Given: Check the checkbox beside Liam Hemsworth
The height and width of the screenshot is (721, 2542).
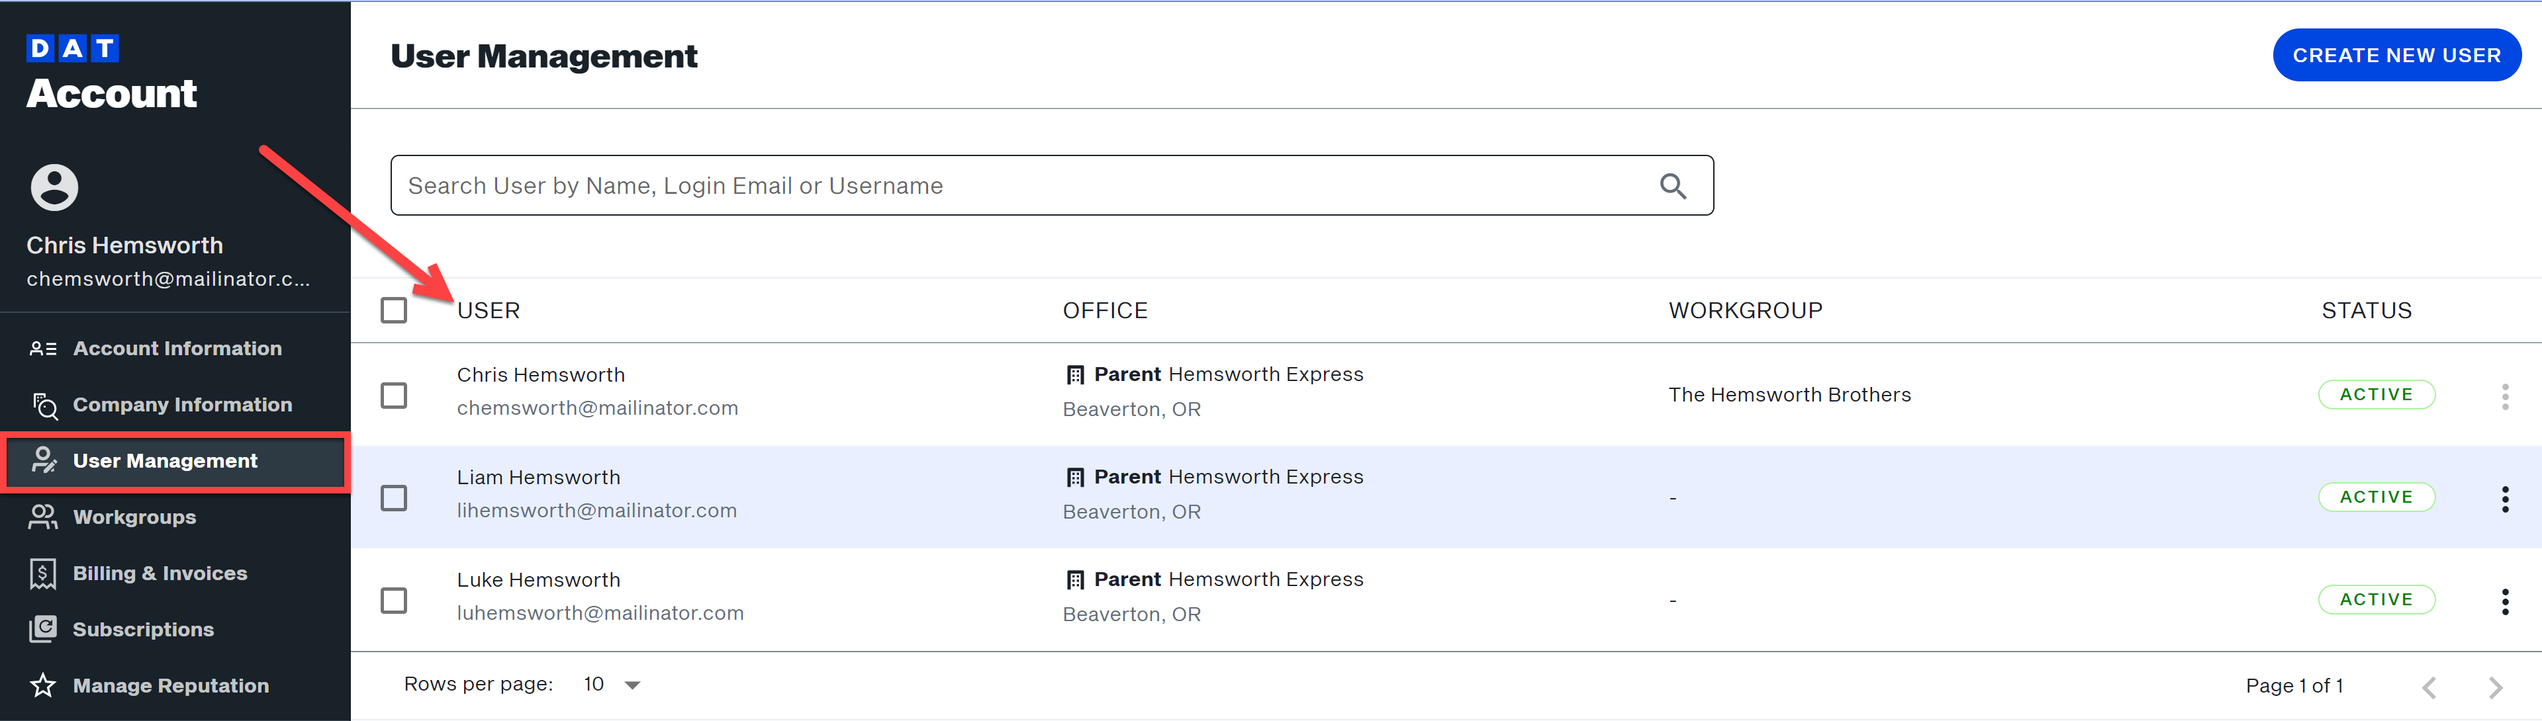Looking at the screenshot, I should click(x=394, y=498).
